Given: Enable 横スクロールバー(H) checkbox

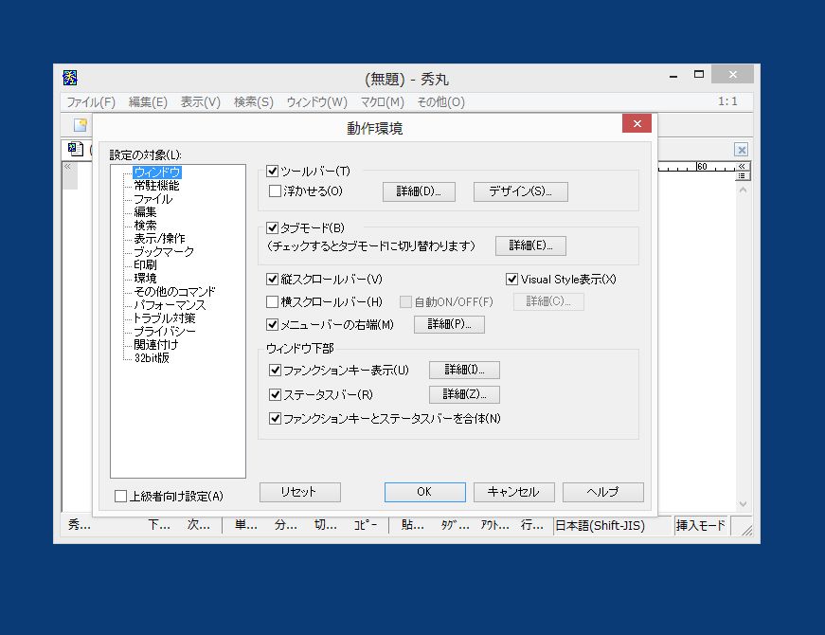Looking at the screenshot, I should [x=272, y=301].
